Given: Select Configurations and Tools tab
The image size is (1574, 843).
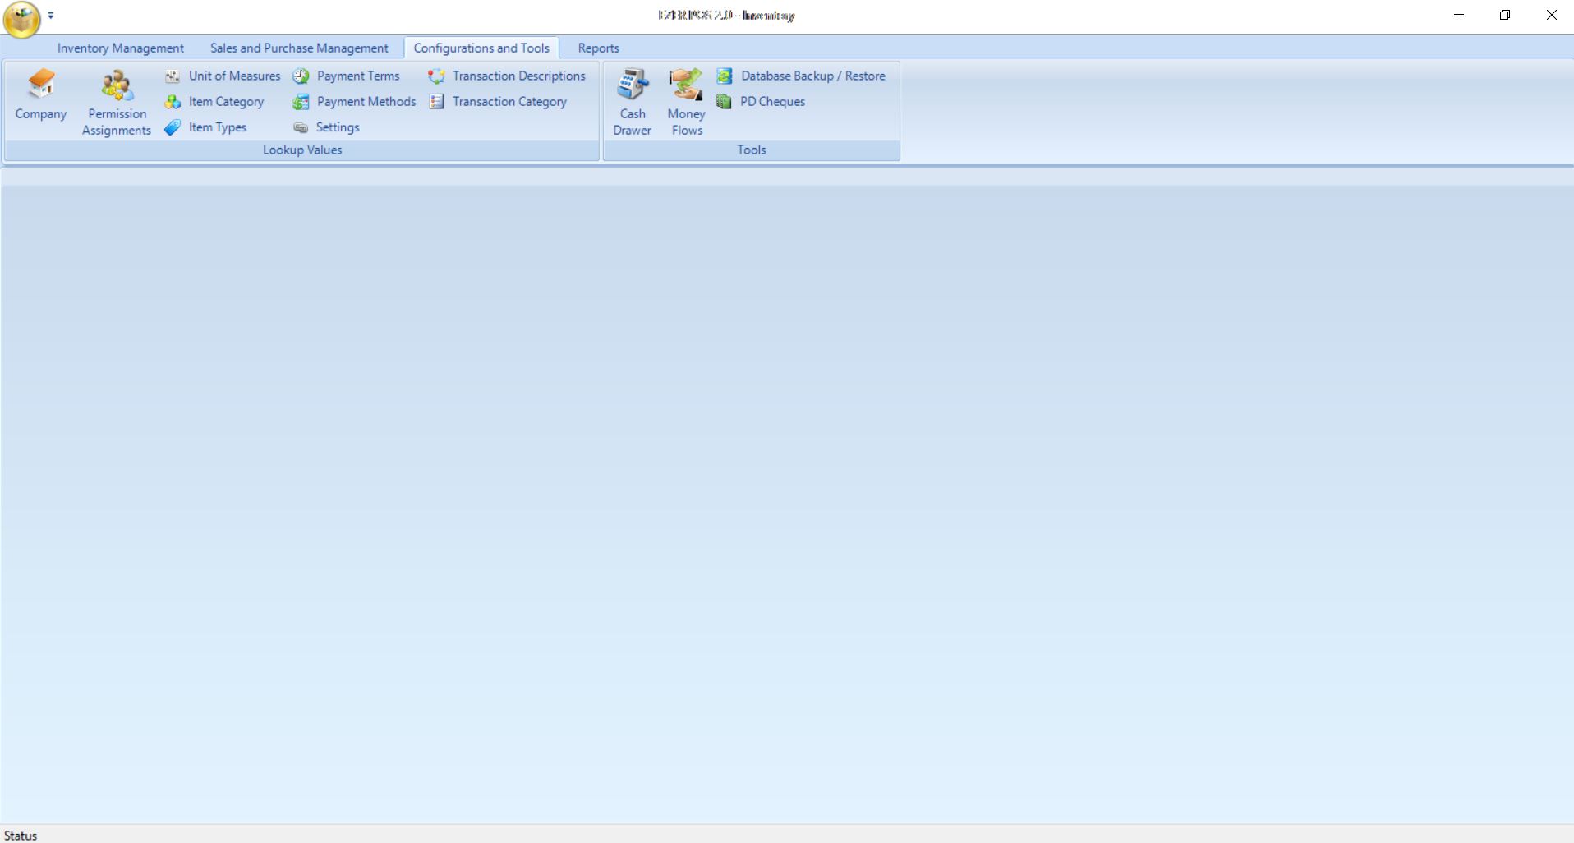Looking at the screenshot, I should tap(481, 48).
